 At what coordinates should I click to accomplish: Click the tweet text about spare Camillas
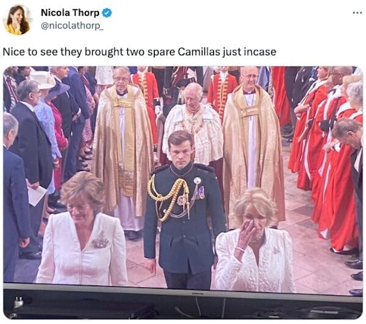coord(140,52)
